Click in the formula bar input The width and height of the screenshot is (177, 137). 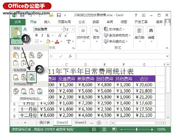(121, 56)
